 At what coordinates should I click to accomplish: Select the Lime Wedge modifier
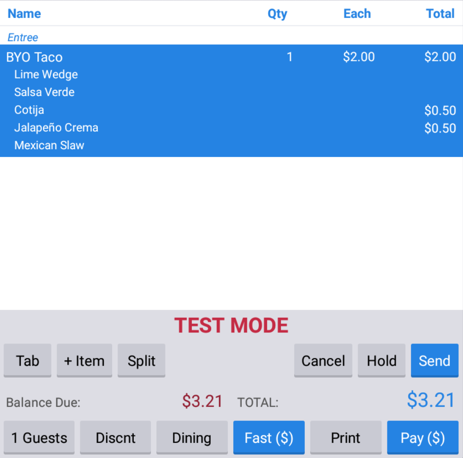coord(46,75)
